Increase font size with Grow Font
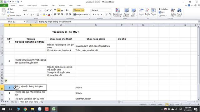Viewport: 200px width, 112px height. point(47,10)
